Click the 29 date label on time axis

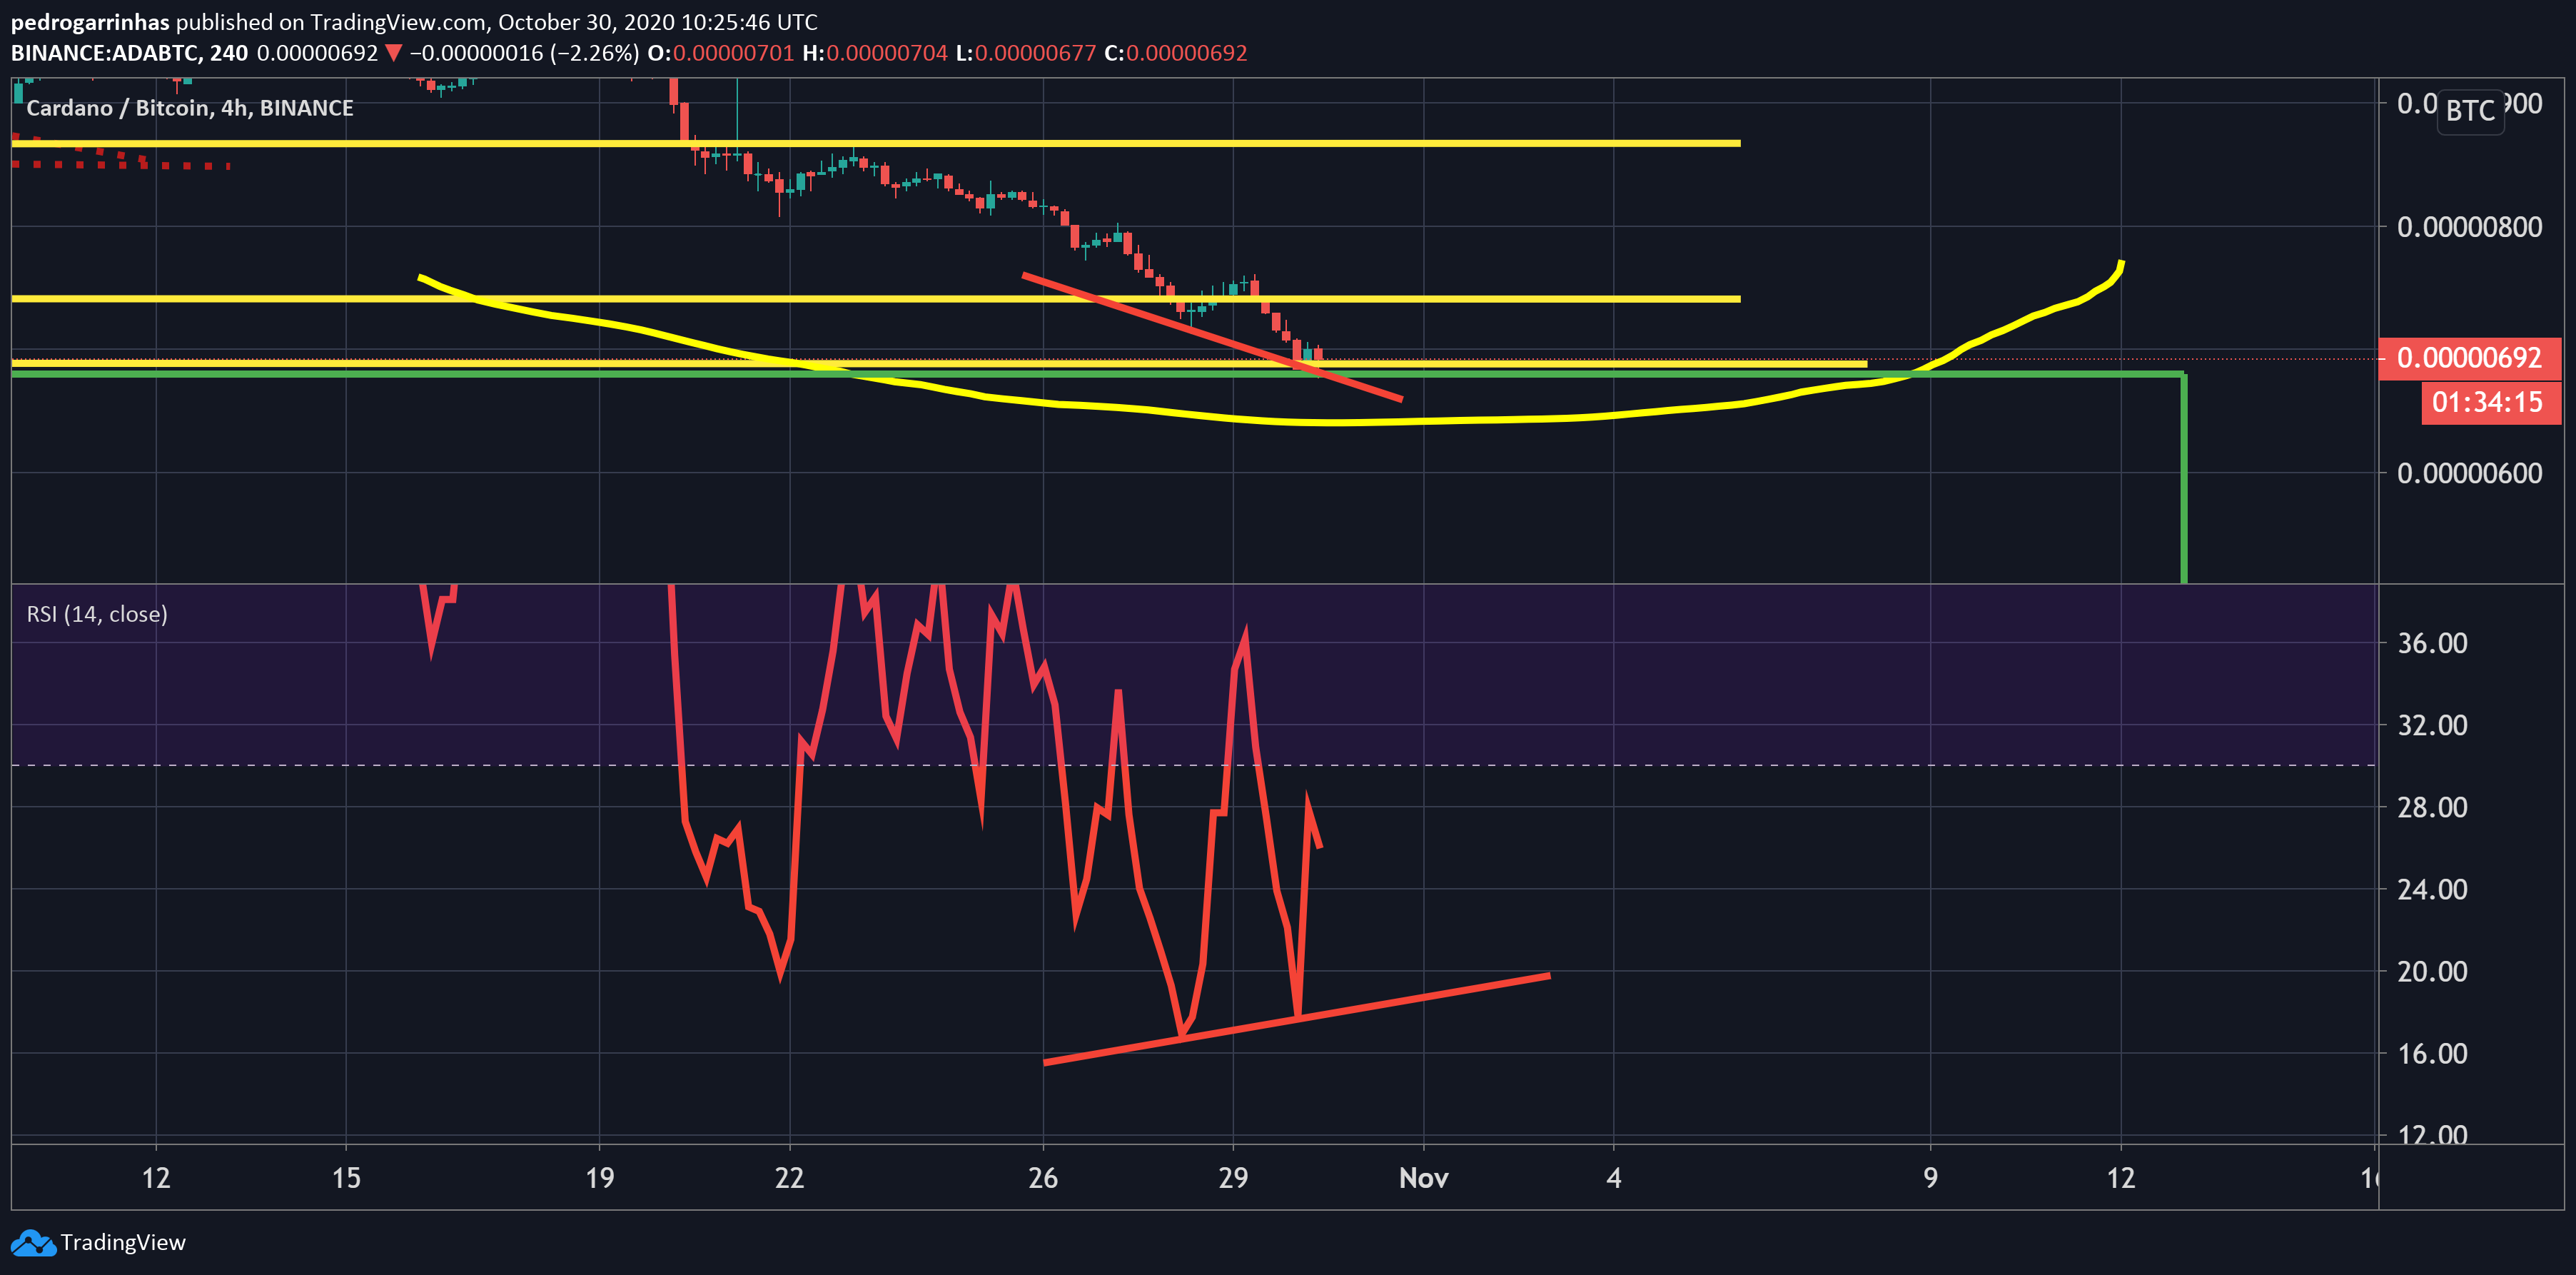pos(1233,1178)
